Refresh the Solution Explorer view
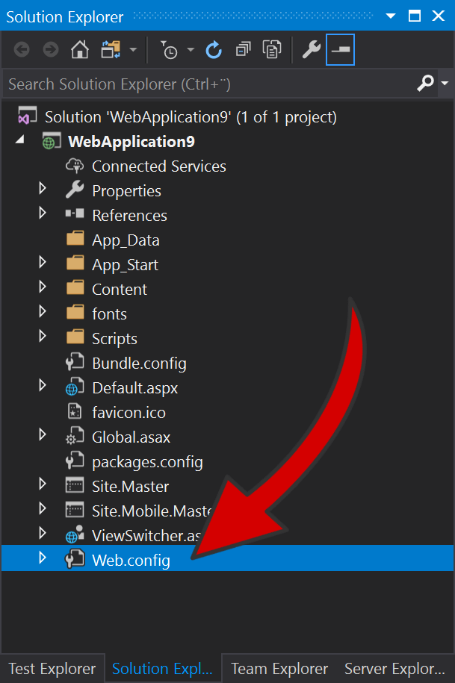The width and height of the screenshot is (455, 683). pos(214,49)
